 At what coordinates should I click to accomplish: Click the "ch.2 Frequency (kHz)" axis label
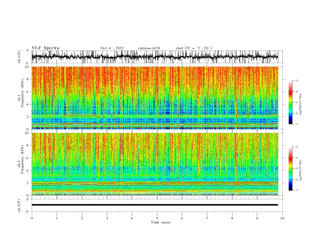(21, 159)
